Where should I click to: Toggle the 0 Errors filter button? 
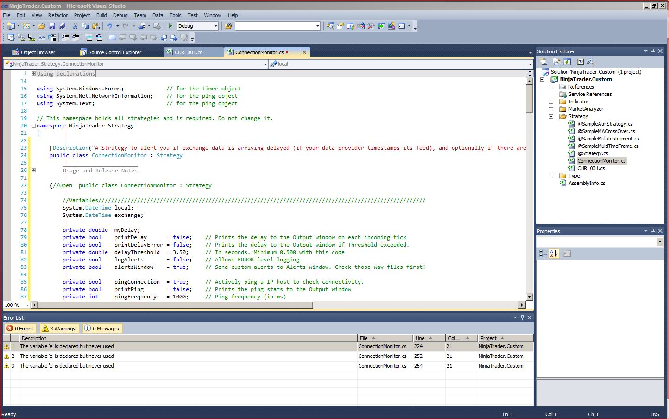20,329
